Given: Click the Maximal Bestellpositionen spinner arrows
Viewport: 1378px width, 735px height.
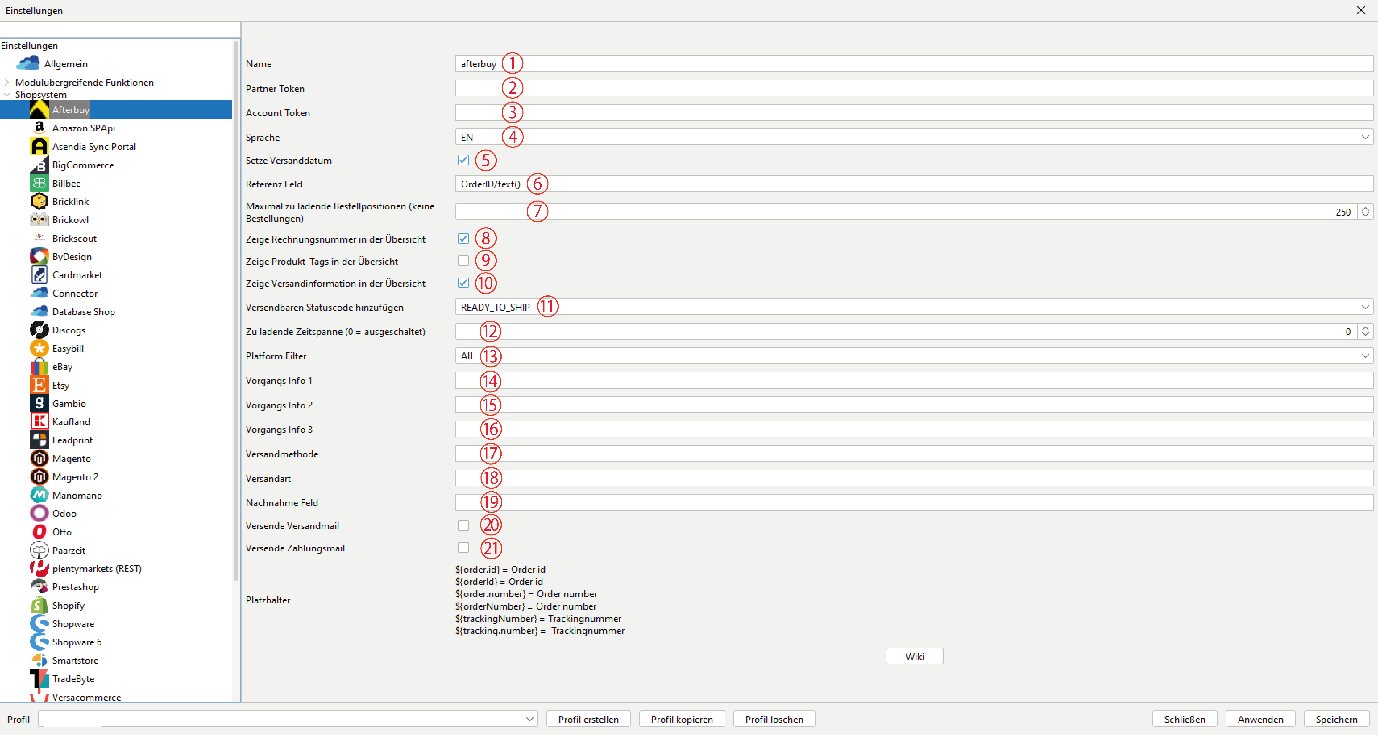Looking at the screenshot, I should pyautogui.click(x=1365, y=212).
